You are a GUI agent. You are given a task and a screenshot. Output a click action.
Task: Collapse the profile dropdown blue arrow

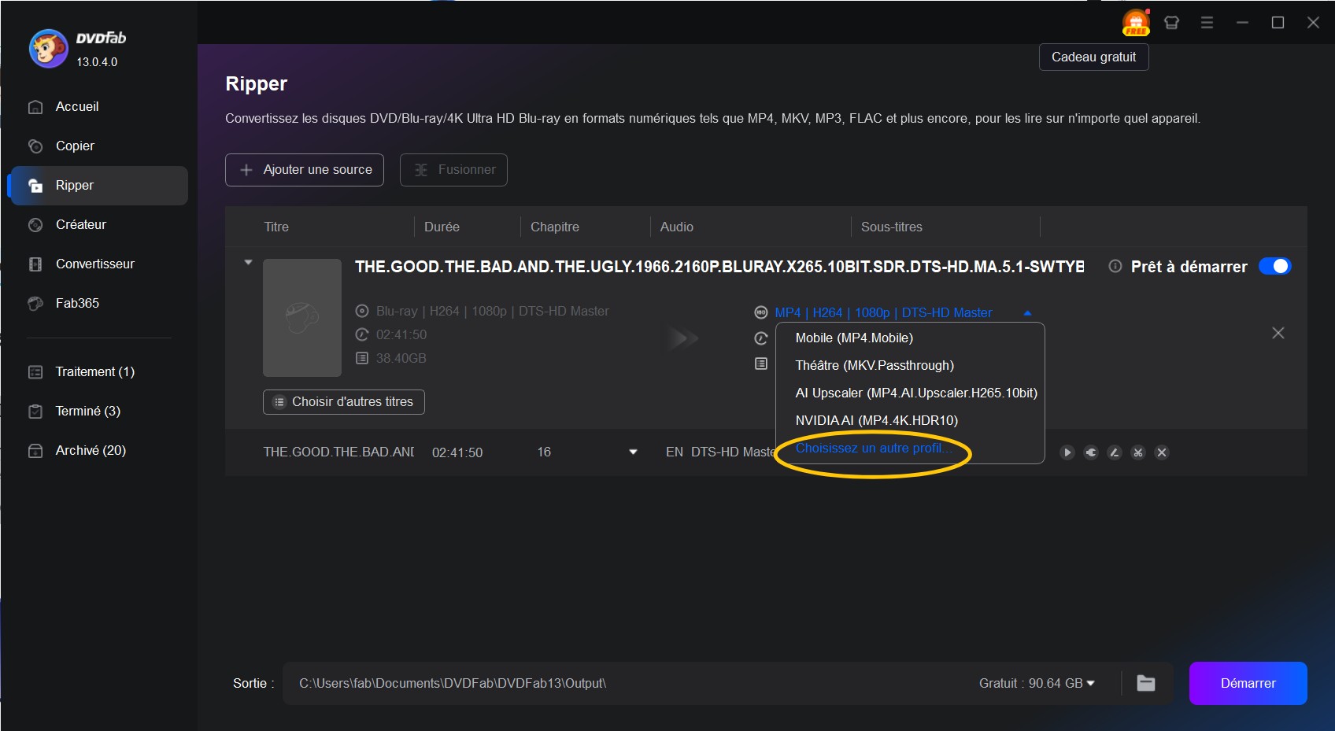(1027, 312)
